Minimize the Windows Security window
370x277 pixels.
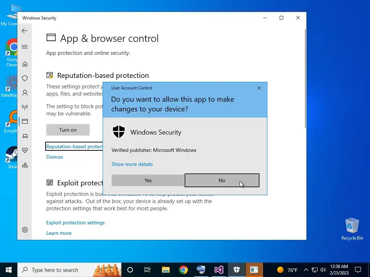coord(265,18)
